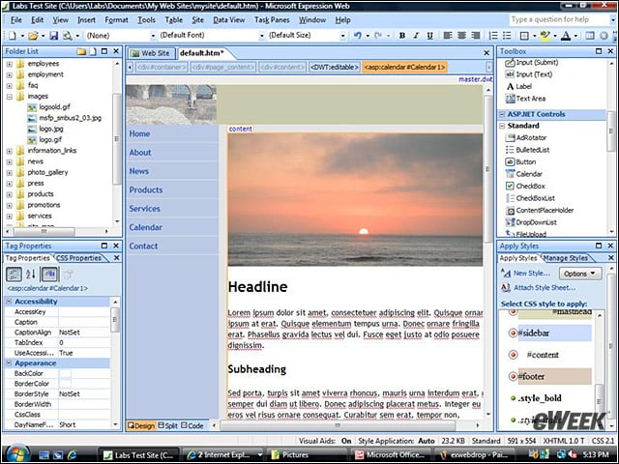
Task: Select the AdRotator control in Toolbox
Action: (x=531, y=137)
